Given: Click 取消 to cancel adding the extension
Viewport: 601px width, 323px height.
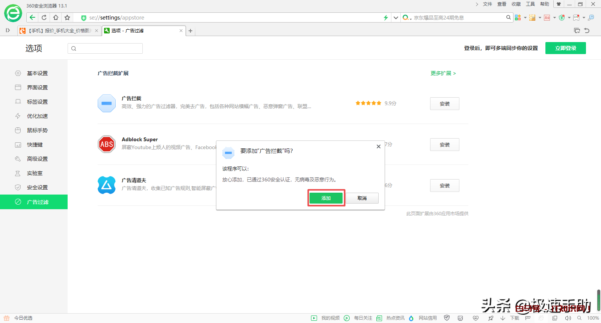Looking at the screenshot, I should tap(362, 198).
